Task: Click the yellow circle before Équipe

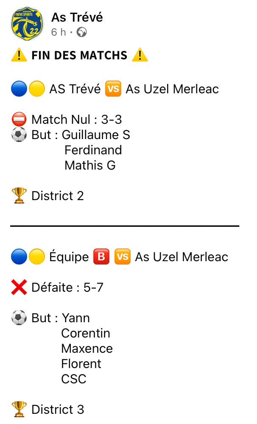Action: [37, 257]
